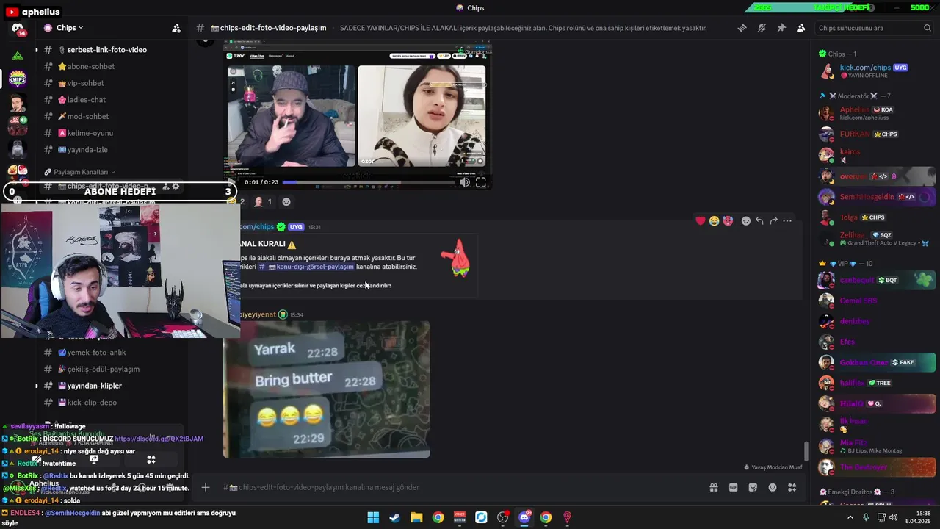Image resolution: width=940 pixels, height=529 pixels.
Task: Reply to message with reply arrow
Action: [759, 220]
